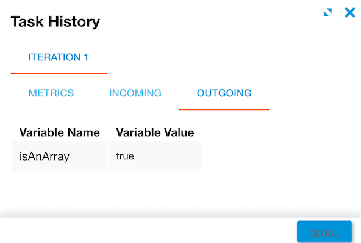The width and height of the screenshot is (361, 243).
Task: Click the orange underline beneath Iteration 1
Action: pos(59,73)
